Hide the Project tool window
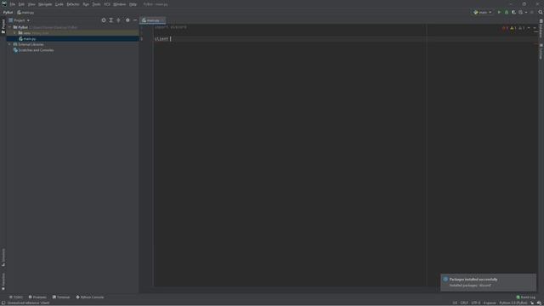Screen dimensions: 544x306 [x=135, y=20]
